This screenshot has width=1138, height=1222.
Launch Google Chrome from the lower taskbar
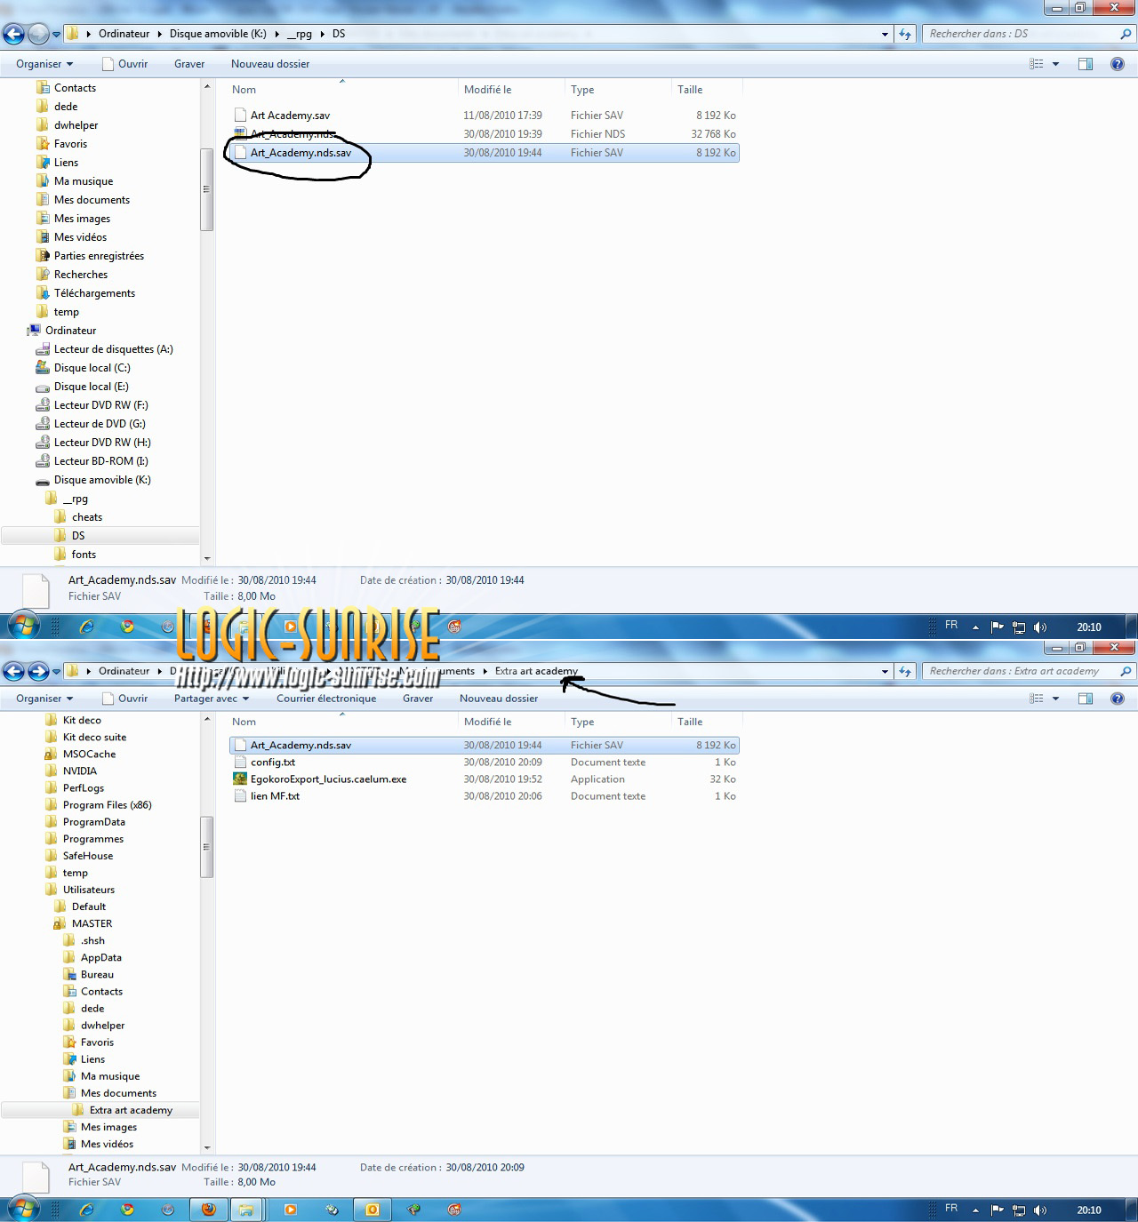[127, 1210]
